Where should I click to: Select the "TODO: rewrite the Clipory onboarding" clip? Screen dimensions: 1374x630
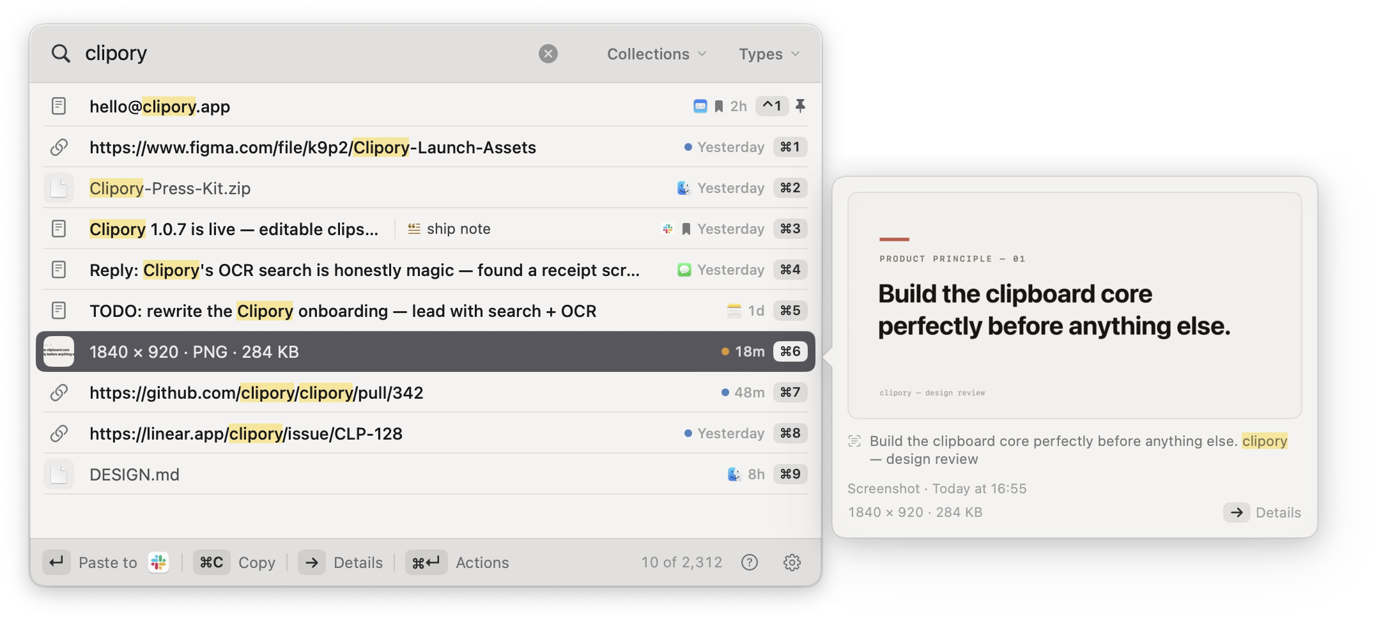pos(343,311)
